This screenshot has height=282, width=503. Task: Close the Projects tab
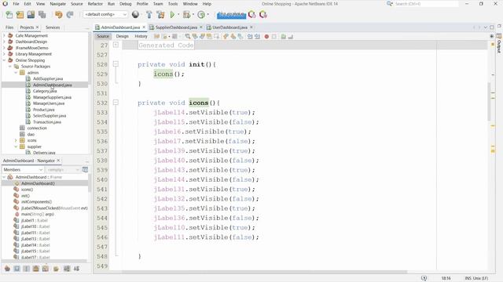click(x=37, y=27)
